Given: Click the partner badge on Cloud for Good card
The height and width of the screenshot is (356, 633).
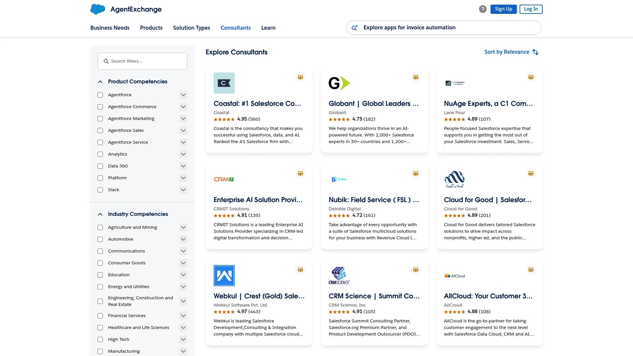Looking at the screenshot, I should click(531, 173).
